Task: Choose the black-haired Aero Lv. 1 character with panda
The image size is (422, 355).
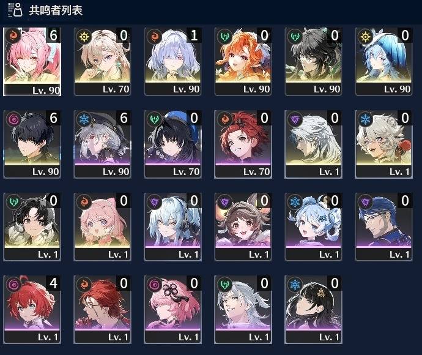Action: (32, 227)
